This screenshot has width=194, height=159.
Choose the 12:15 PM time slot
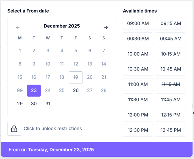pyautogui.click(x=171, y=115)
